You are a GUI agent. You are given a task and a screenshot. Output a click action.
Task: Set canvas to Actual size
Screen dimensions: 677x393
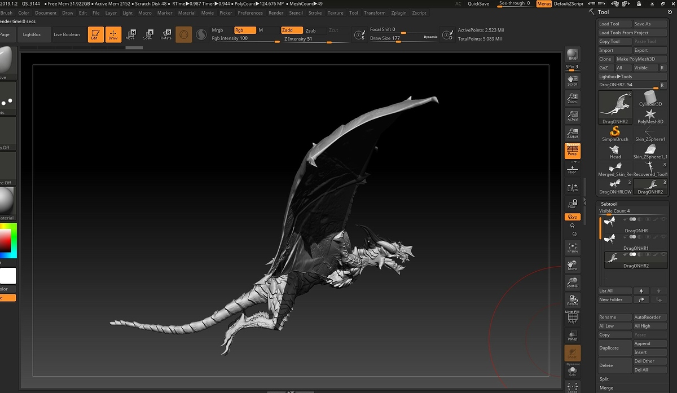[573, 116]
